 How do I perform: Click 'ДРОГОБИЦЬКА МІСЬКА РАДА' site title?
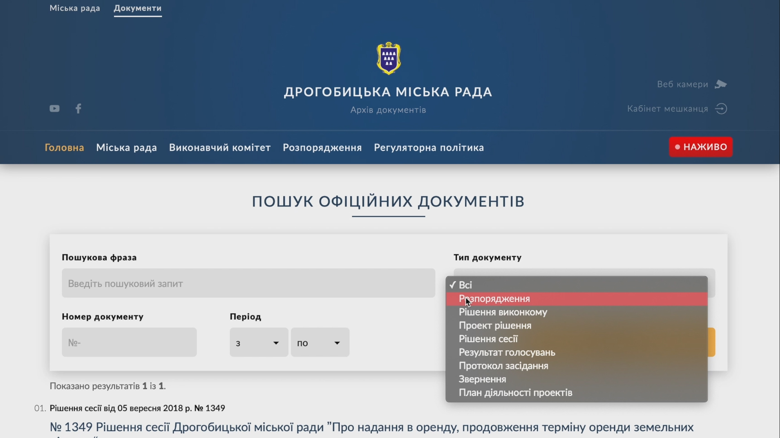click(x=388, y=92)
